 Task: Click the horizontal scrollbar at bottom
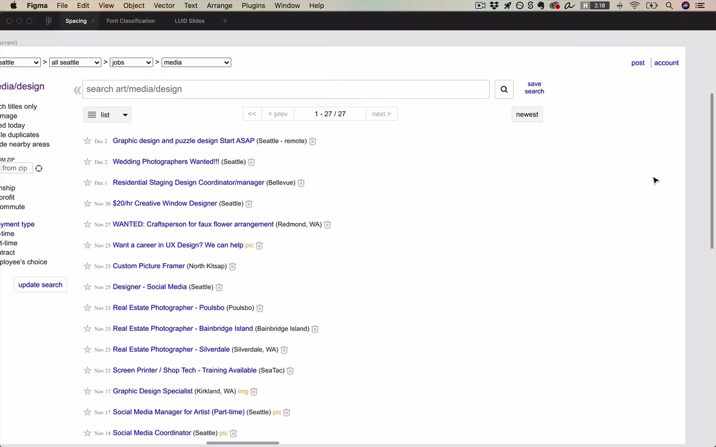pyautogui.click(x=243, y=443)
